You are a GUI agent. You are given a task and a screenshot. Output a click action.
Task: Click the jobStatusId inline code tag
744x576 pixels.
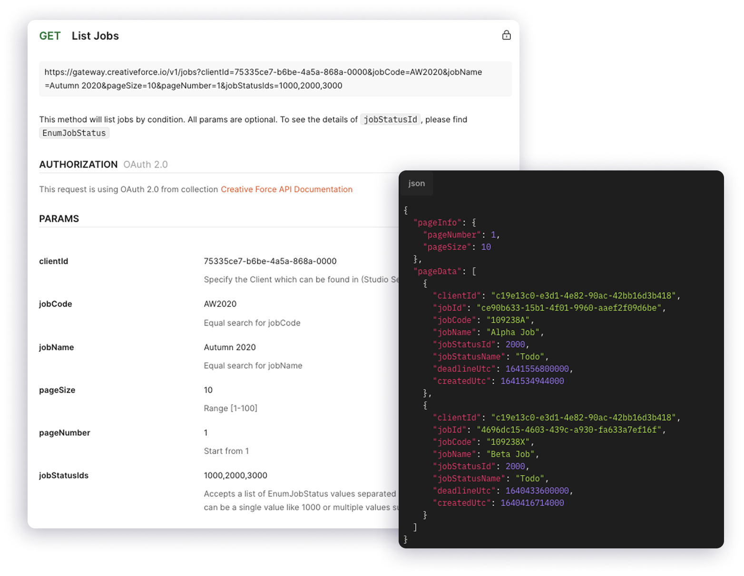(x=390, y=119)
